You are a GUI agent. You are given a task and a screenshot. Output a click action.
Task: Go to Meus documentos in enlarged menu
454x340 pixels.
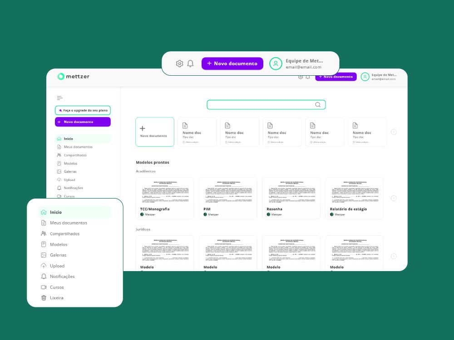(x=68, y=223)
